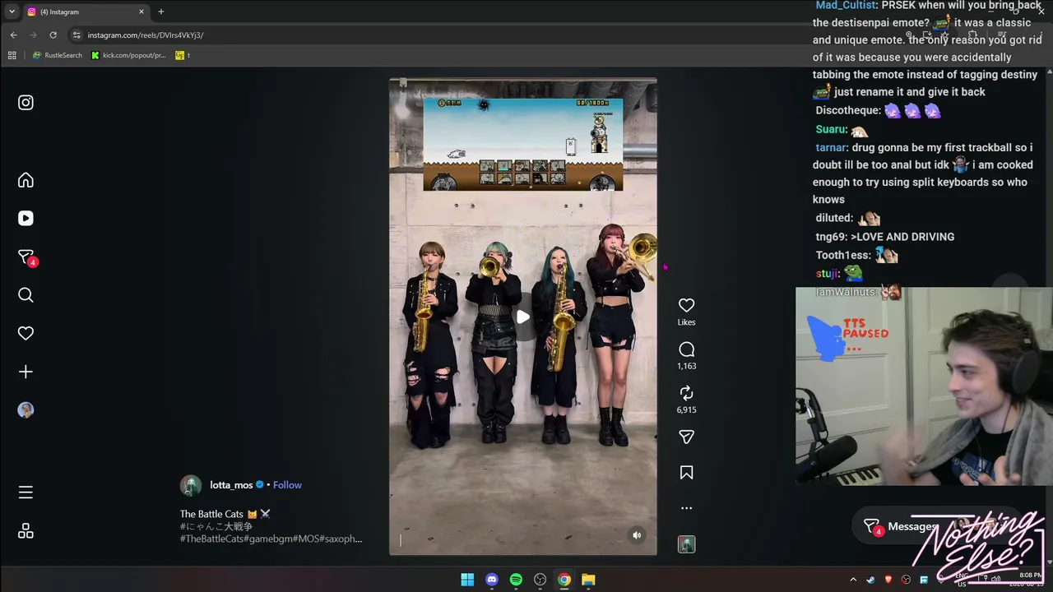
Task: Open the RustleSearch bookmark
Action: pyautogui.click(x=58, y=55)
